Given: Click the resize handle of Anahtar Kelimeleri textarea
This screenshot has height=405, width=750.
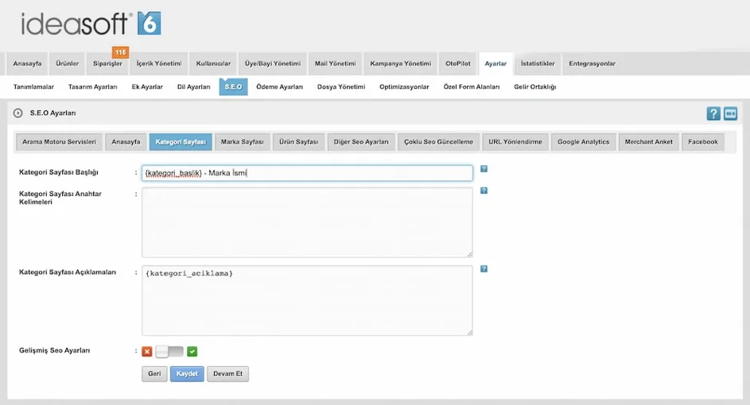Looking at the screenshot, I should (470, 255).
